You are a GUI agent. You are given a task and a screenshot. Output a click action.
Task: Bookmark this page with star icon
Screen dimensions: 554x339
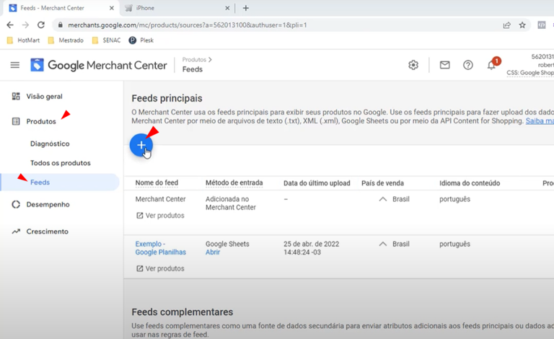(x=522, y=25)
